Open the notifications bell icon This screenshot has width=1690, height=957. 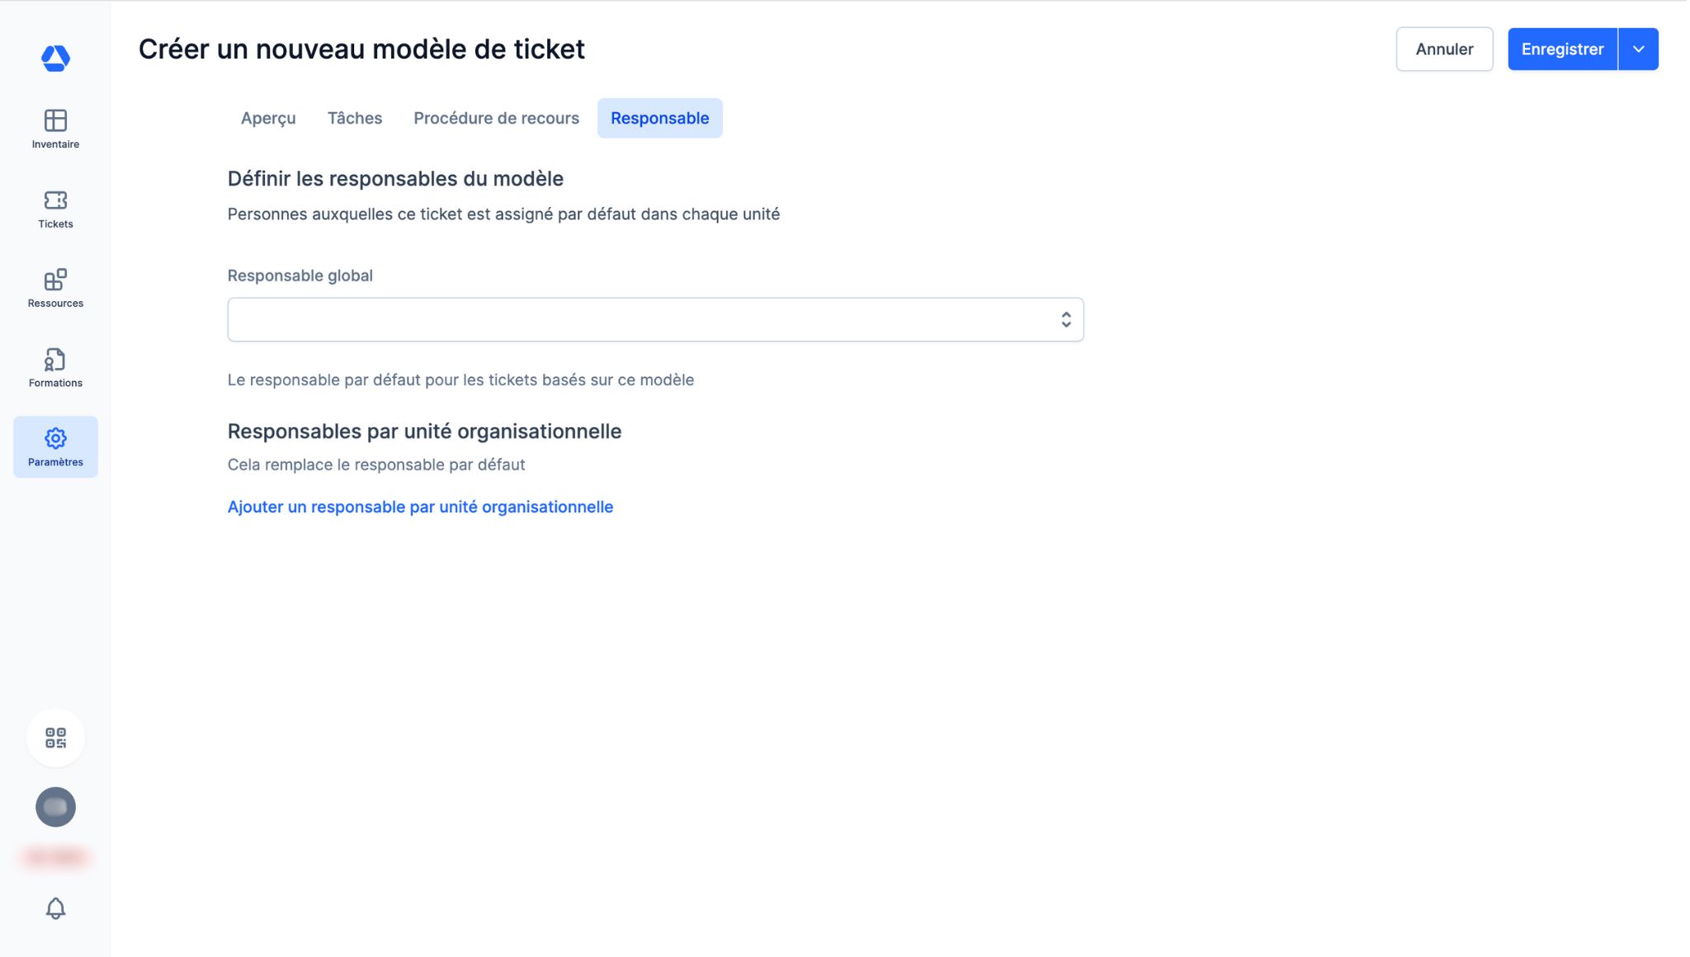(55, 908)
